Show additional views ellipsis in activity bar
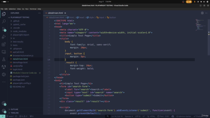Image resolution: width=210 pixels, height=118 pixels. 4,82
